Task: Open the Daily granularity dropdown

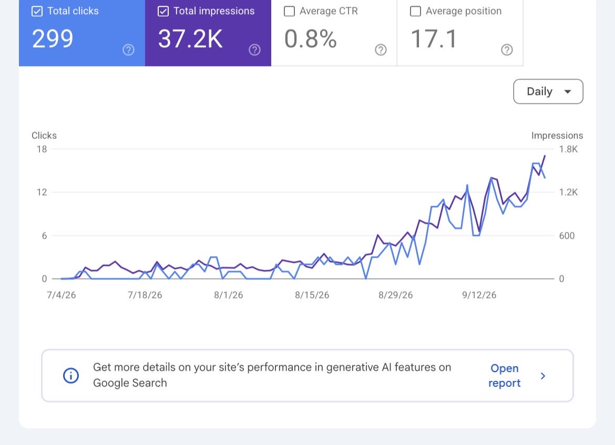Action: click(x=548, y=92)
